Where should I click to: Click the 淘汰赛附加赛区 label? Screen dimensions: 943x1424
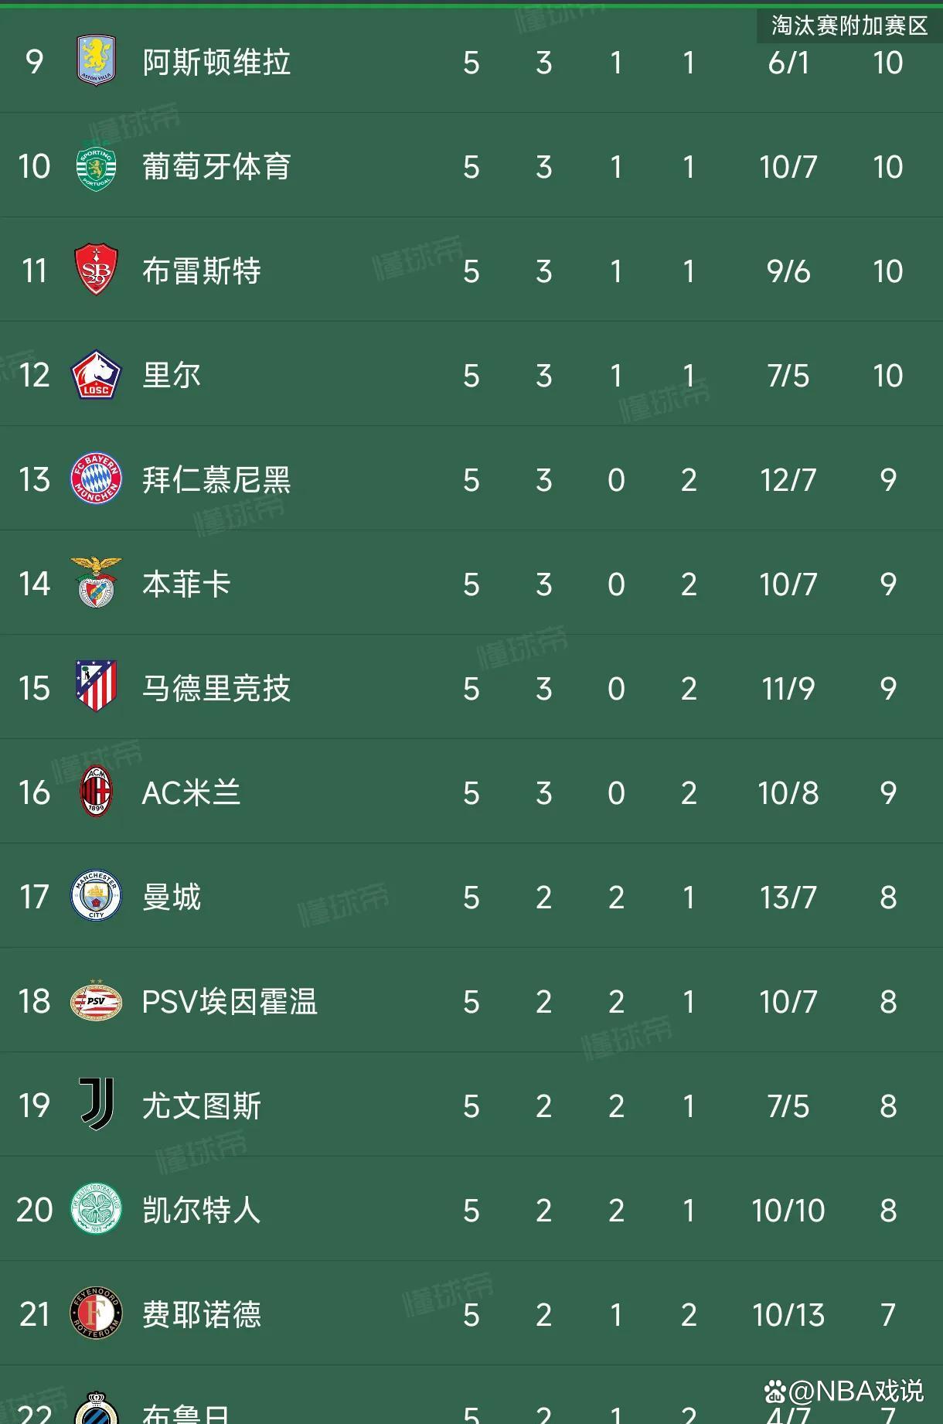coord(849,26)
